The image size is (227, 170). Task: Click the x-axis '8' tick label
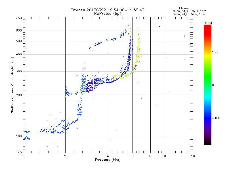coord(150,156)
